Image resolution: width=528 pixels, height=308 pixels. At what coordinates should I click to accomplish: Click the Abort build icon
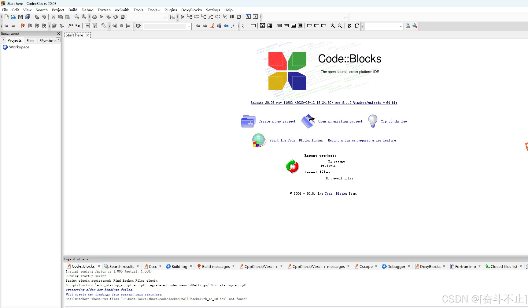coord(123,17)
